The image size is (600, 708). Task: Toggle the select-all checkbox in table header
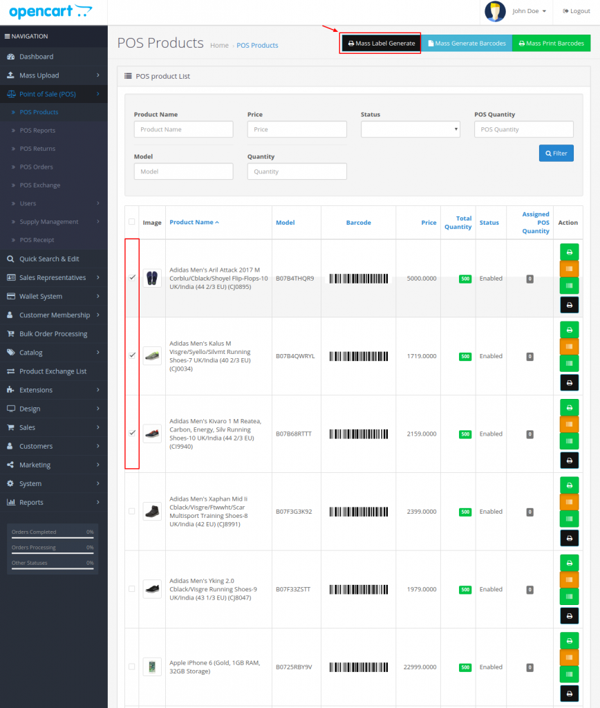[x=131, y=222]
